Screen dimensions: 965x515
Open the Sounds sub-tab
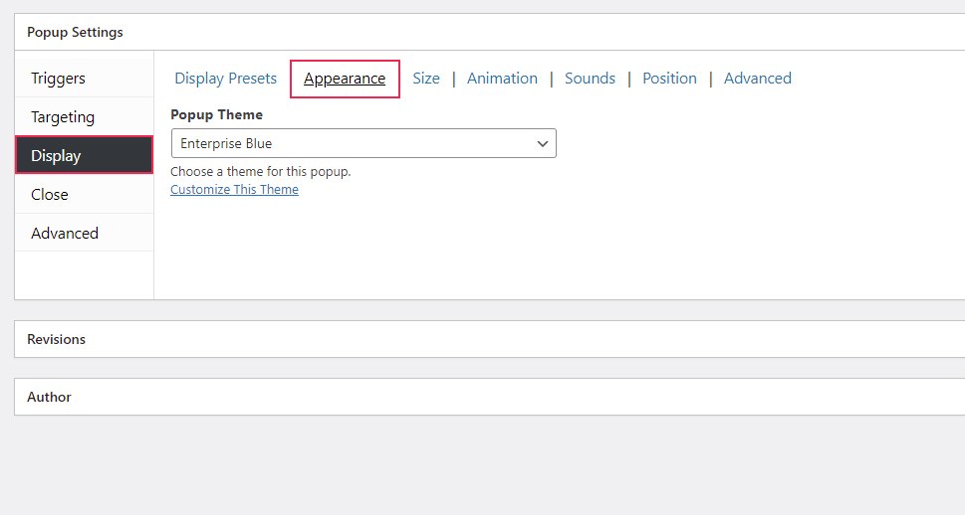(x=590, y=79)
